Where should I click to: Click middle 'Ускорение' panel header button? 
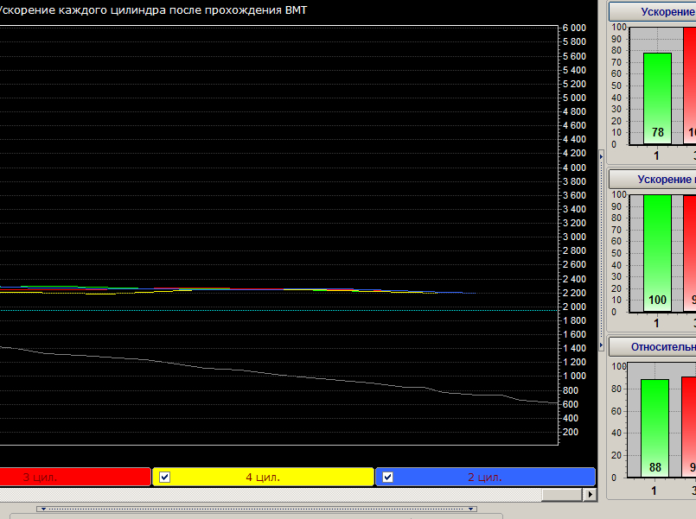pos(652,180)
